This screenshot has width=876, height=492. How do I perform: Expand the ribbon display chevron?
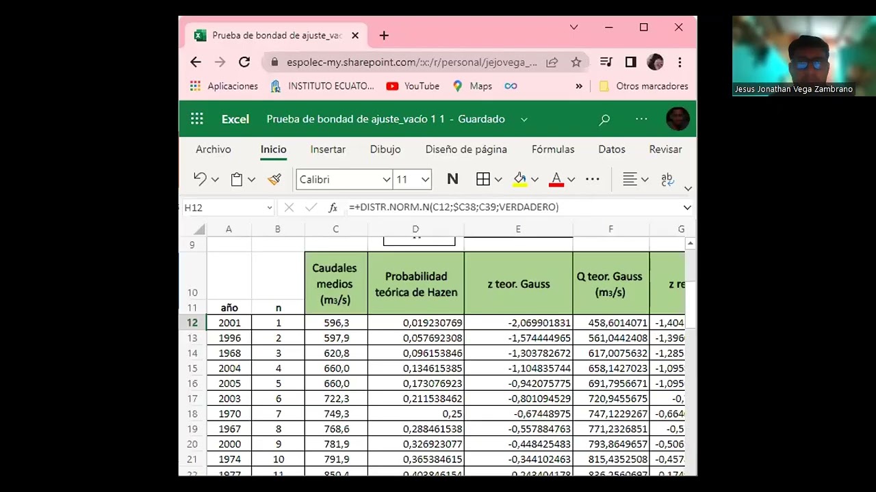pyautogui.click(x=688, y=189)
